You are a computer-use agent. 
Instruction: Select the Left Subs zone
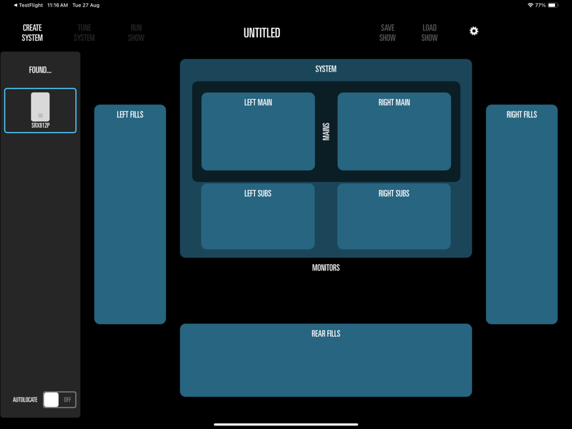click(x=258, y=216)
